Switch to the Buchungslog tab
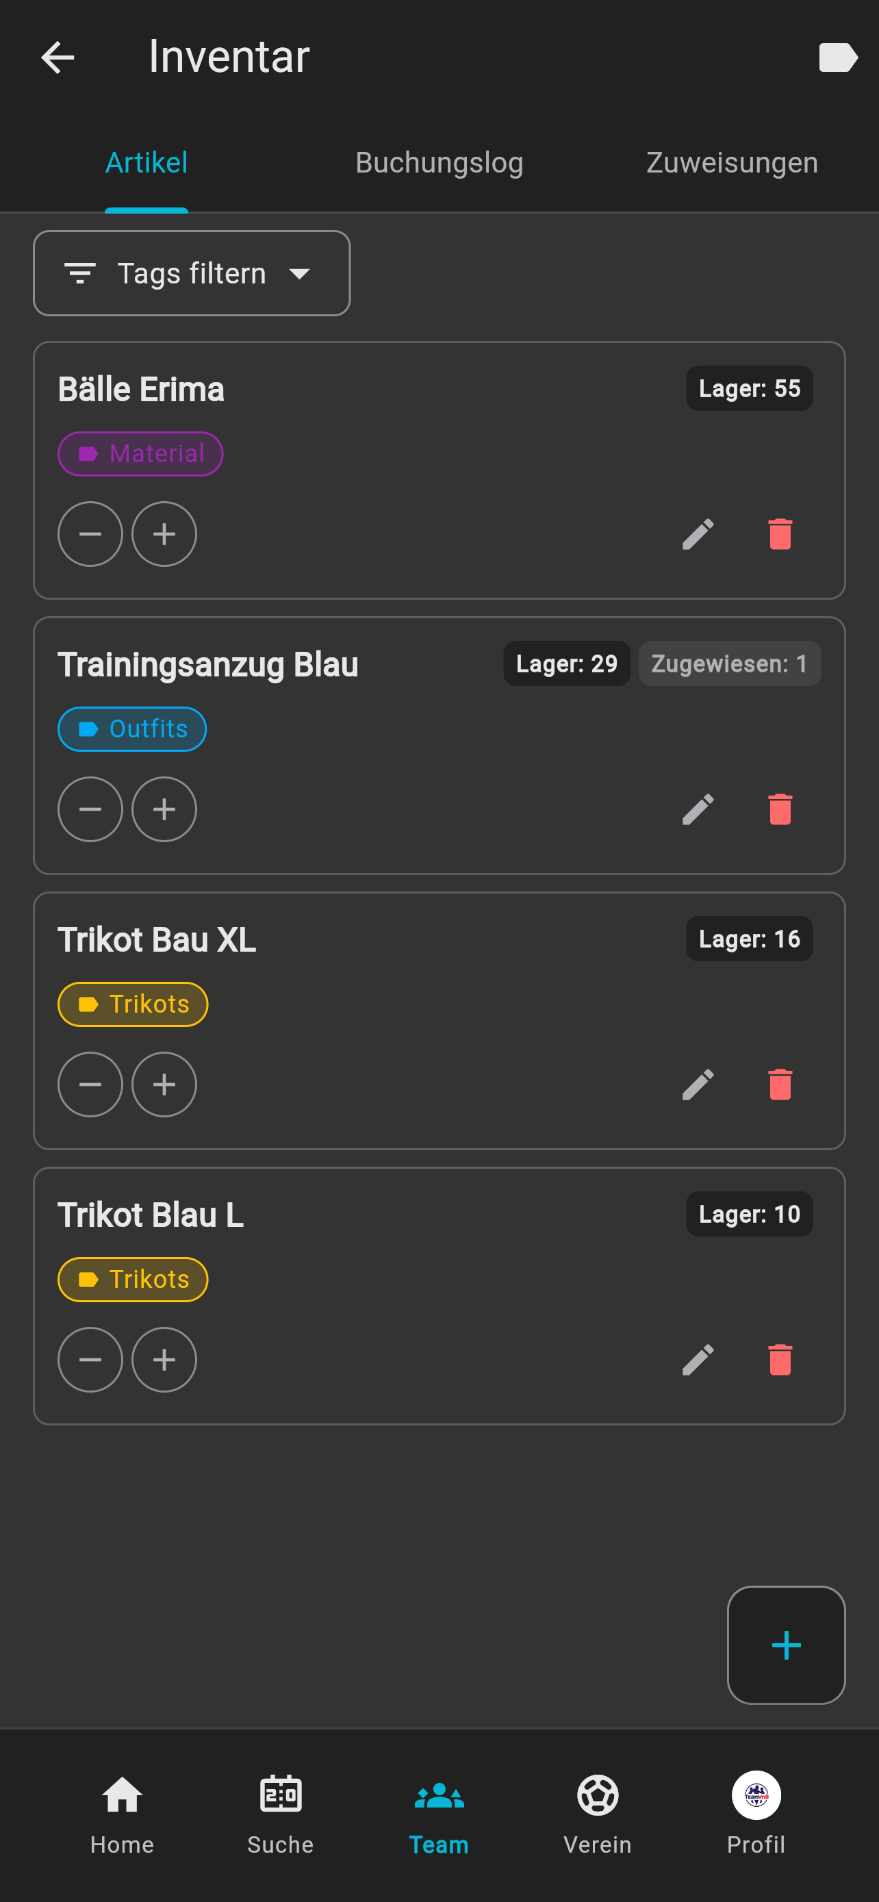The height and width of the screenshot is (1902, 879). coord(439,162)
